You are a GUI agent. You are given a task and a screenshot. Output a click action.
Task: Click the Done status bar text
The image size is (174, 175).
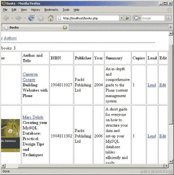tap(6, 171)
